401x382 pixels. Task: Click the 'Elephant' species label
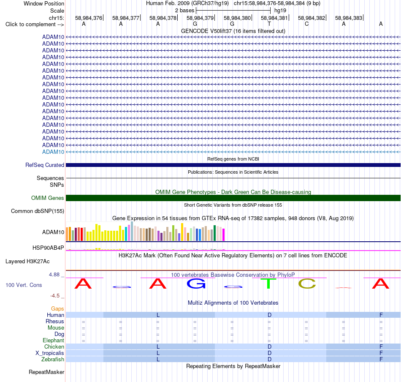[x=53, y=341]
